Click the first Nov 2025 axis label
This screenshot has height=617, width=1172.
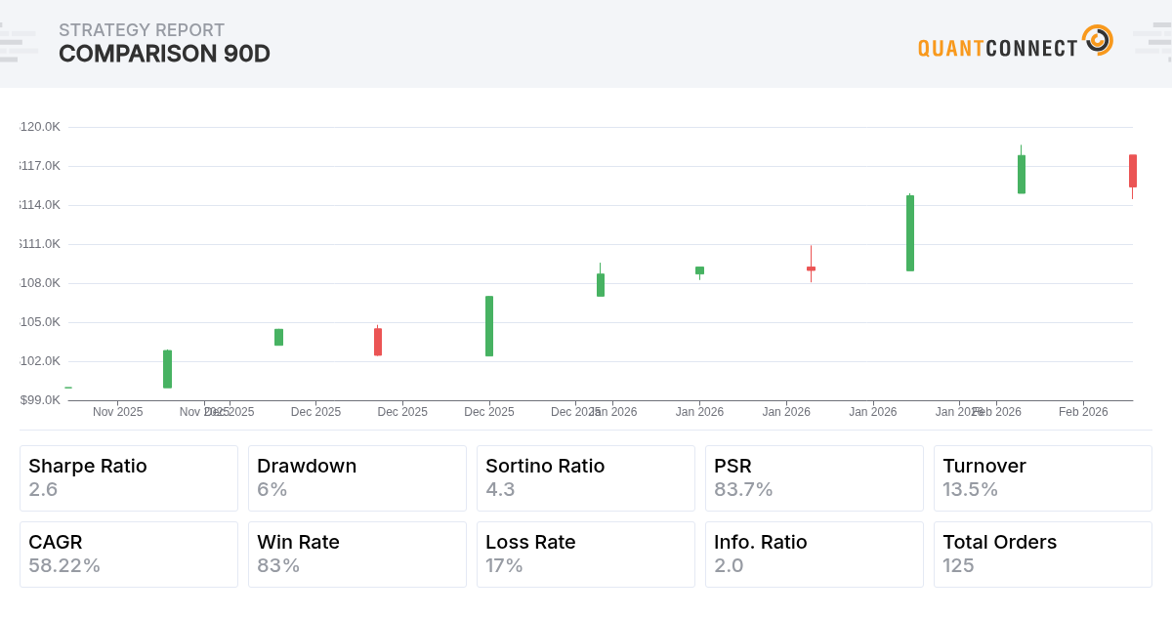(118, 412)
